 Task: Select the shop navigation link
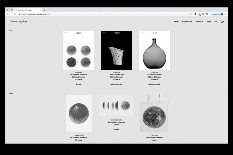coord(209,21)
